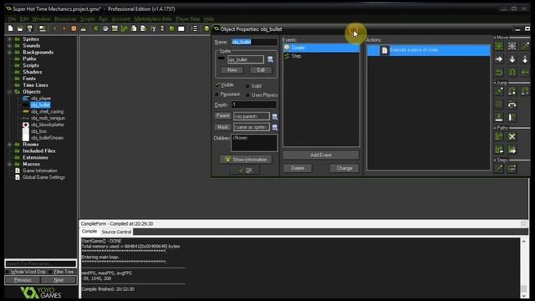Open the sprite selector next to spr_bullet

[x=270, y=59]
